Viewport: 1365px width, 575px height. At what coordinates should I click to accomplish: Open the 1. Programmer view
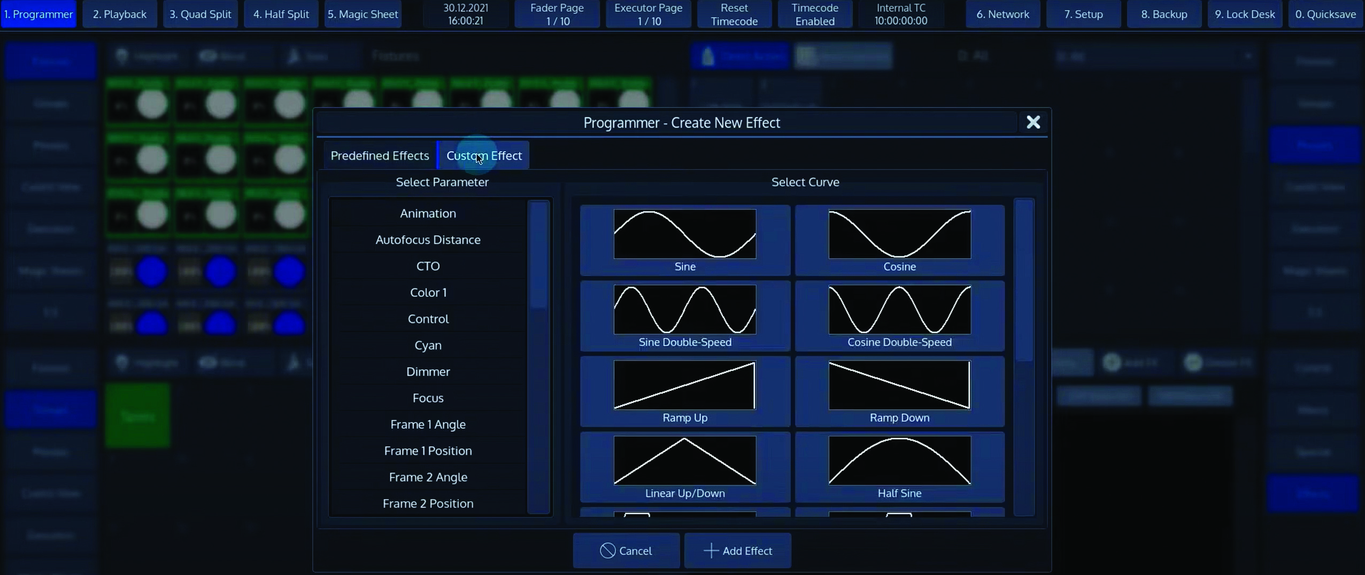38,14
